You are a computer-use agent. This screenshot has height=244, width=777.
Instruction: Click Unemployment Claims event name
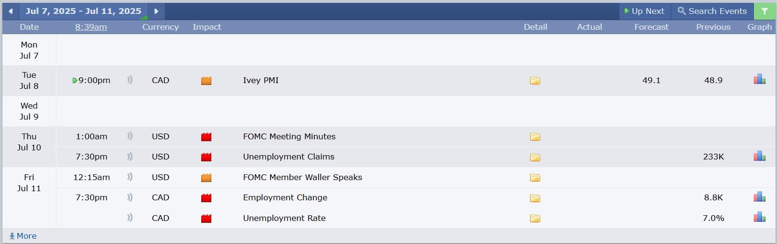point(289,157)
